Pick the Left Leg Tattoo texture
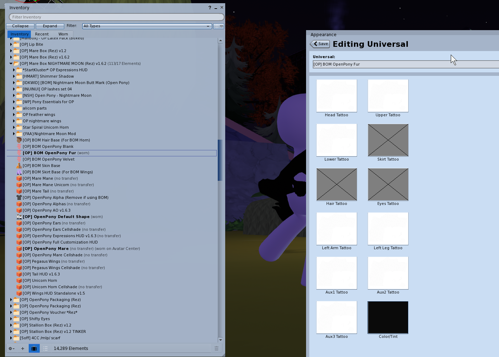The height and width of the screenshot is (357, 499). pos(388,229)
